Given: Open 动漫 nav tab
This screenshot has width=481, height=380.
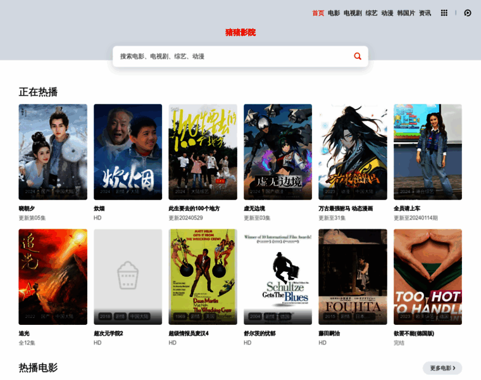Looking at the screenshot, I should [x=387, y=13].
